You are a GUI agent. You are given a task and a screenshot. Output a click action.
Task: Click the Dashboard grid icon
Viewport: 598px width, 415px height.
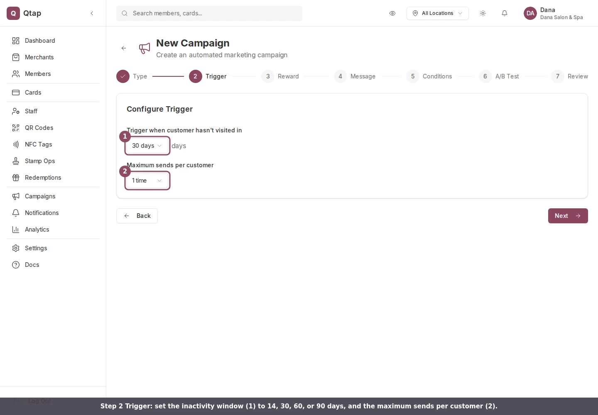point(16,41)
